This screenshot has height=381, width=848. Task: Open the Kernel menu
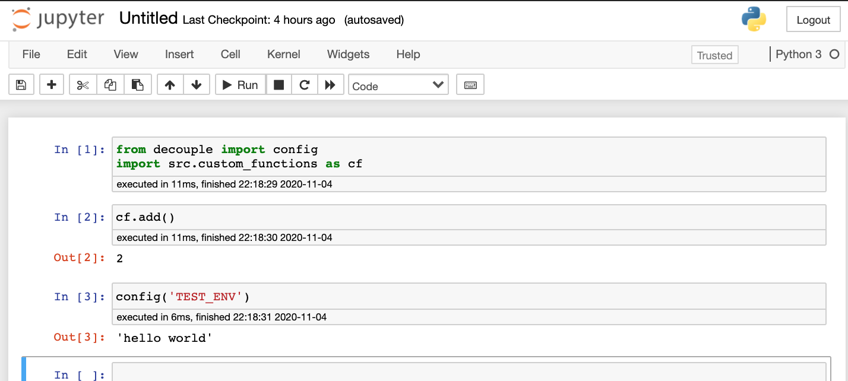coord(284,54)
